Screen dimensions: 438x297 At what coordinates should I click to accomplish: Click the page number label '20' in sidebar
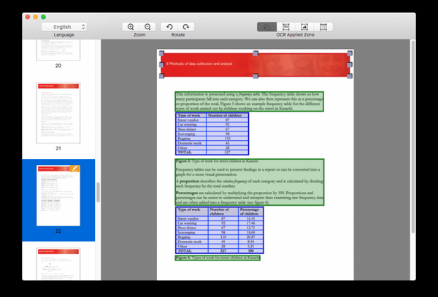coord(58,66)
